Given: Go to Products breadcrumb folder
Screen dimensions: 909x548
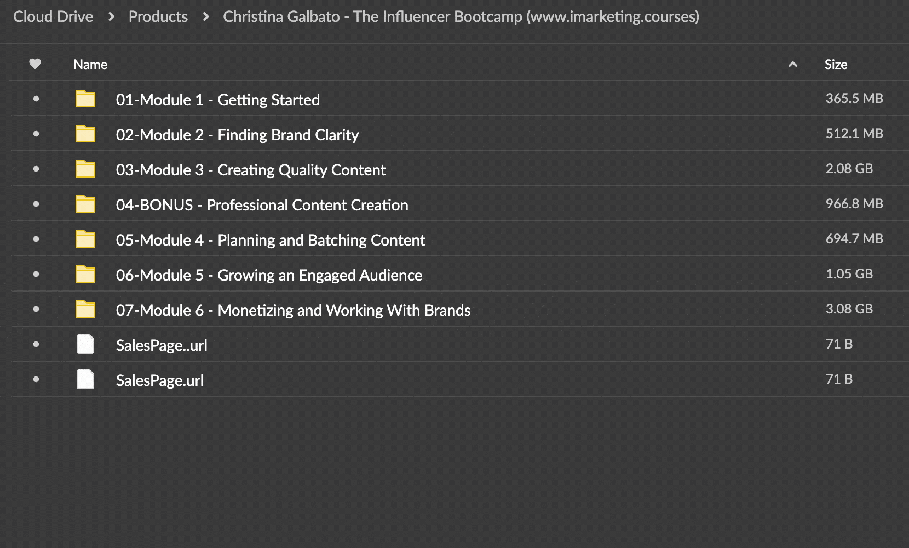Looking at the screenshot, I should point(158,16).
